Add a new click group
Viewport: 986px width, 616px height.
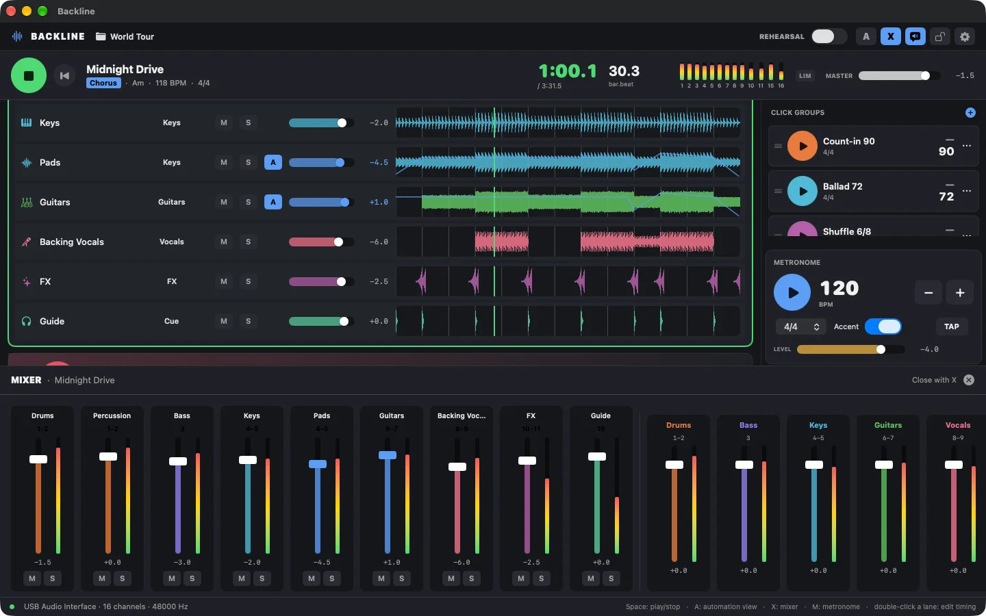[970, 112]
